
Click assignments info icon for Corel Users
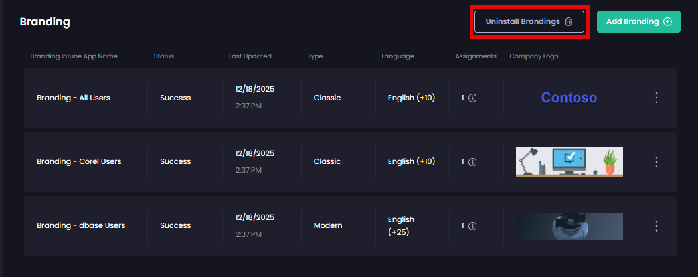[472, 161]
